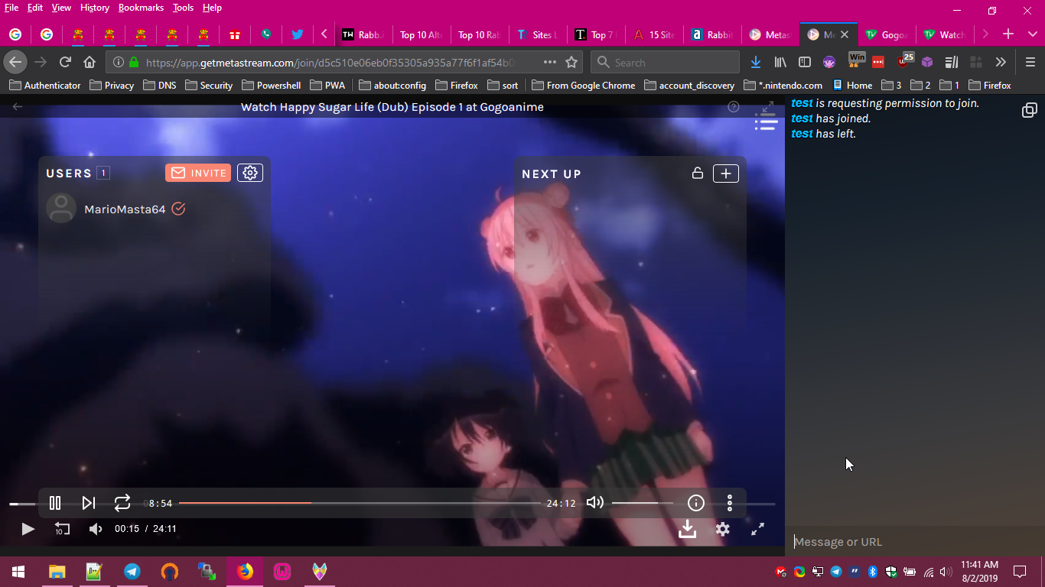The width and height of the screenshot is (1045, 587).
Task: Mute the Metastream volume speaker icon
Action: (x=594, y=503)
